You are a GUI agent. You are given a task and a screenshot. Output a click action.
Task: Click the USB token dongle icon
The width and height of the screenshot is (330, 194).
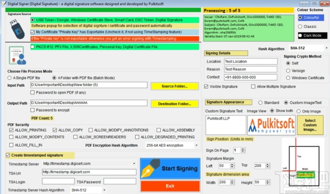(18, 29)
